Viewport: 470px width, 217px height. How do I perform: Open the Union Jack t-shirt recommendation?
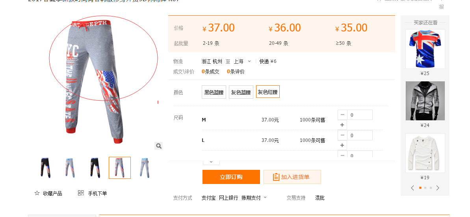[x=425, y=49]
